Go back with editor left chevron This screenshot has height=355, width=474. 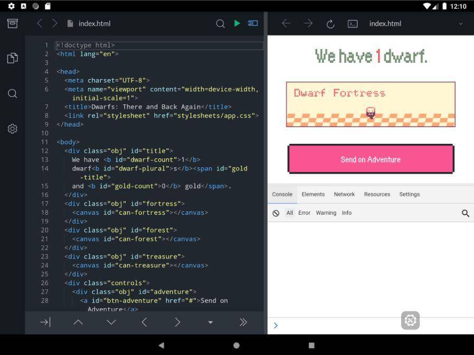click(39, 23)
